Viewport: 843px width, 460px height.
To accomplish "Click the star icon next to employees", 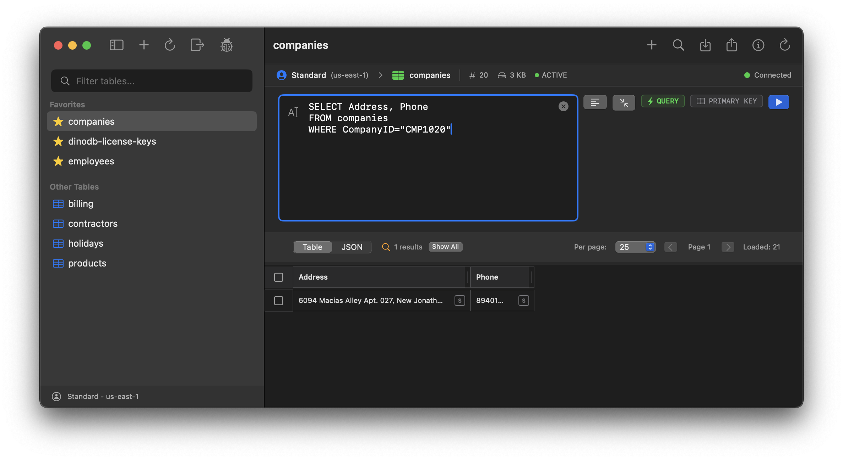I will pos(58,161).
